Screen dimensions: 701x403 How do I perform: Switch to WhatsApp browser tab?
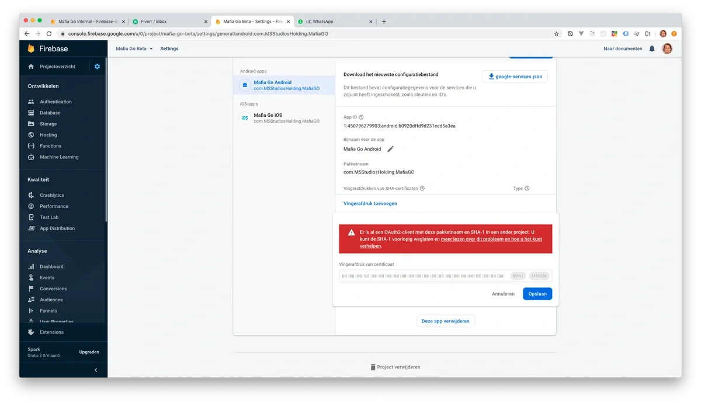point(335,22)
